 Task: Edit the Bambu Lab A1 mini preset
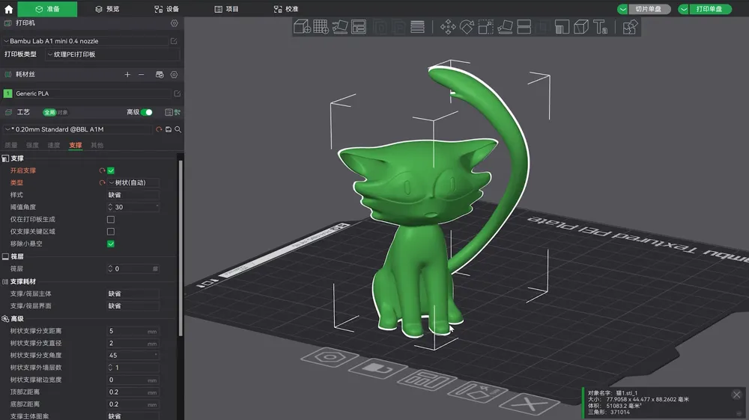174,41
